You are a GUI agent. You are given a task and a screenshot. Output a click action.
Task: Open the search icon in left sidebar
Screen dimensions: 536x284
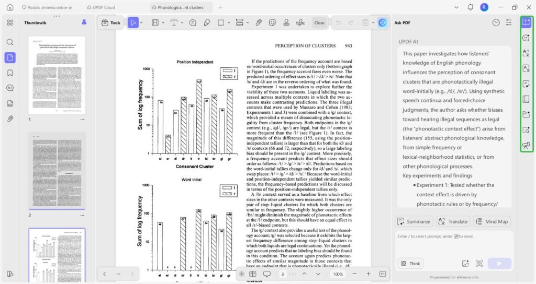(10, 42)
